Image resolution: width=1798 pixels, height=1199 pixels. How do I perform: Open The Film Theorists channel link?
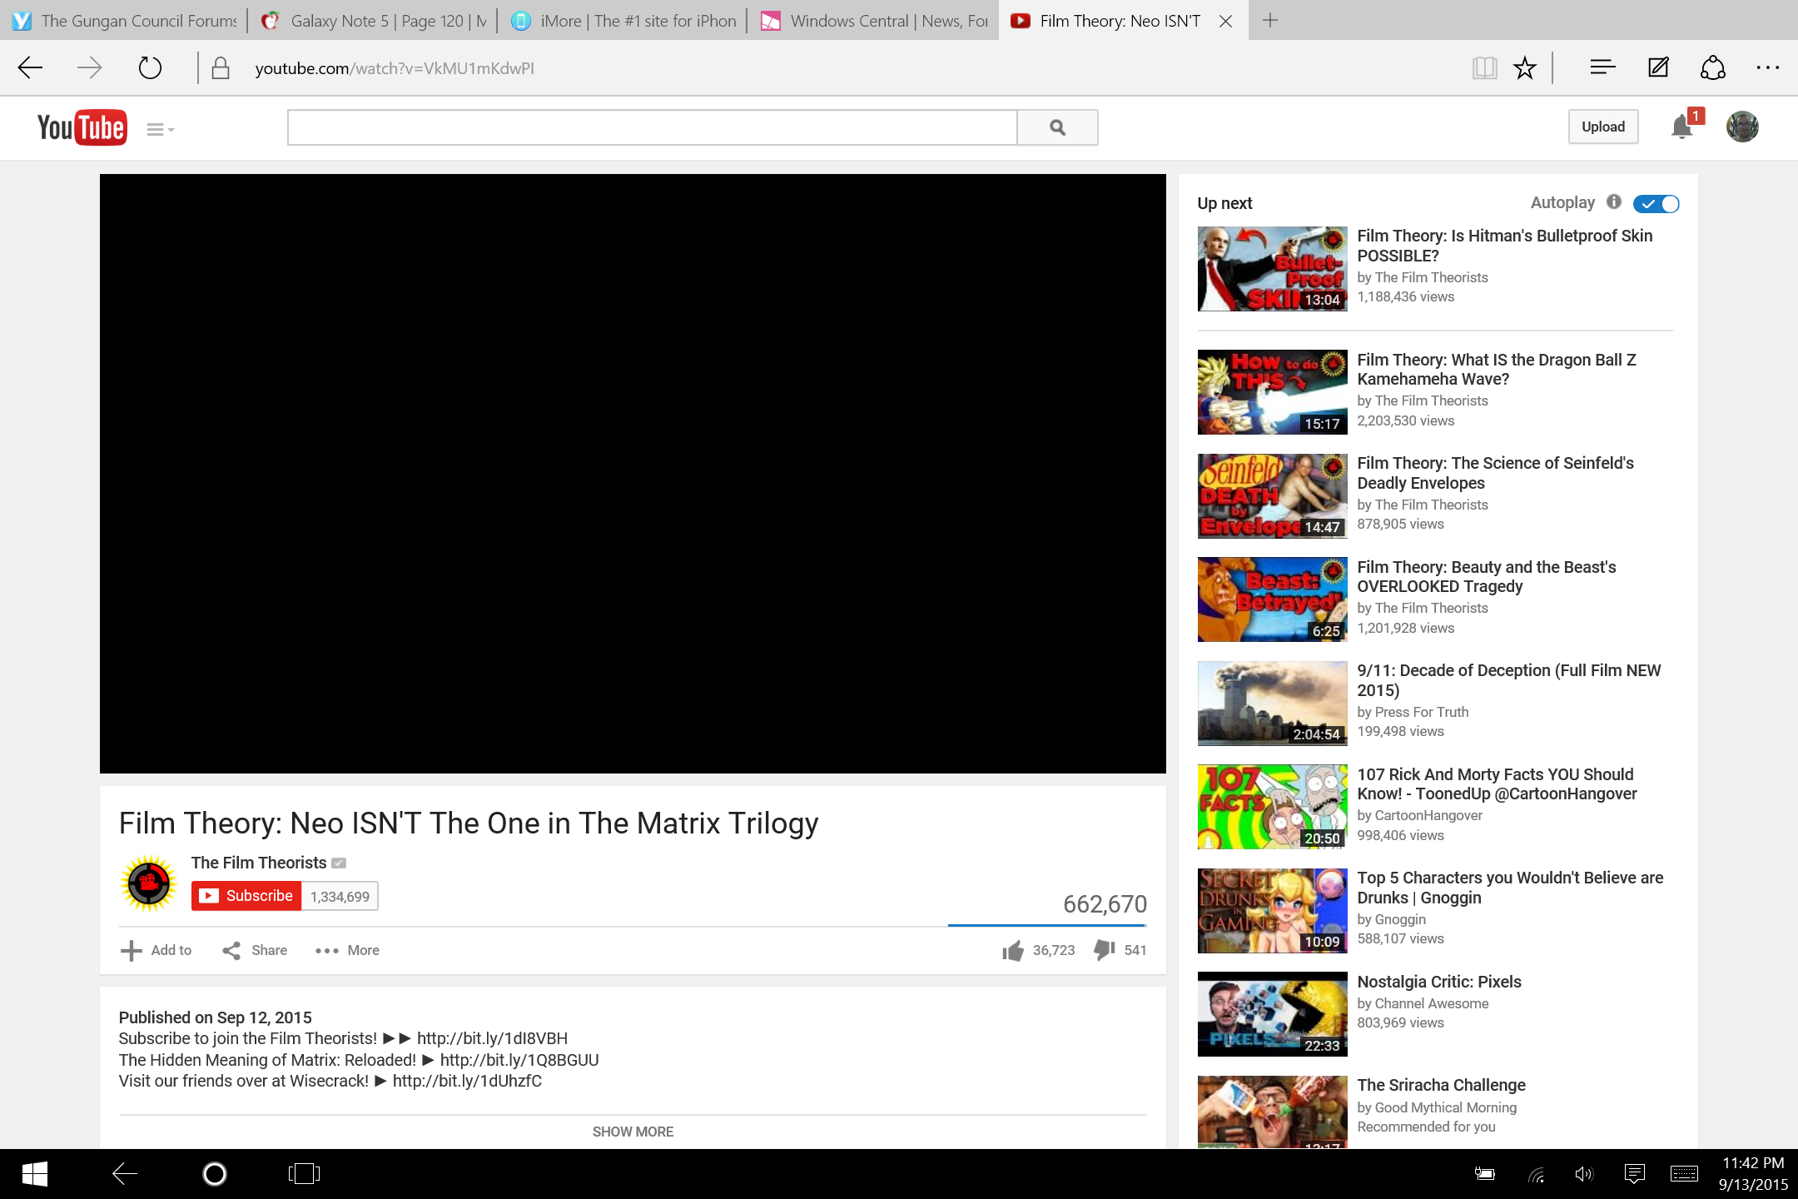[258, 863]
